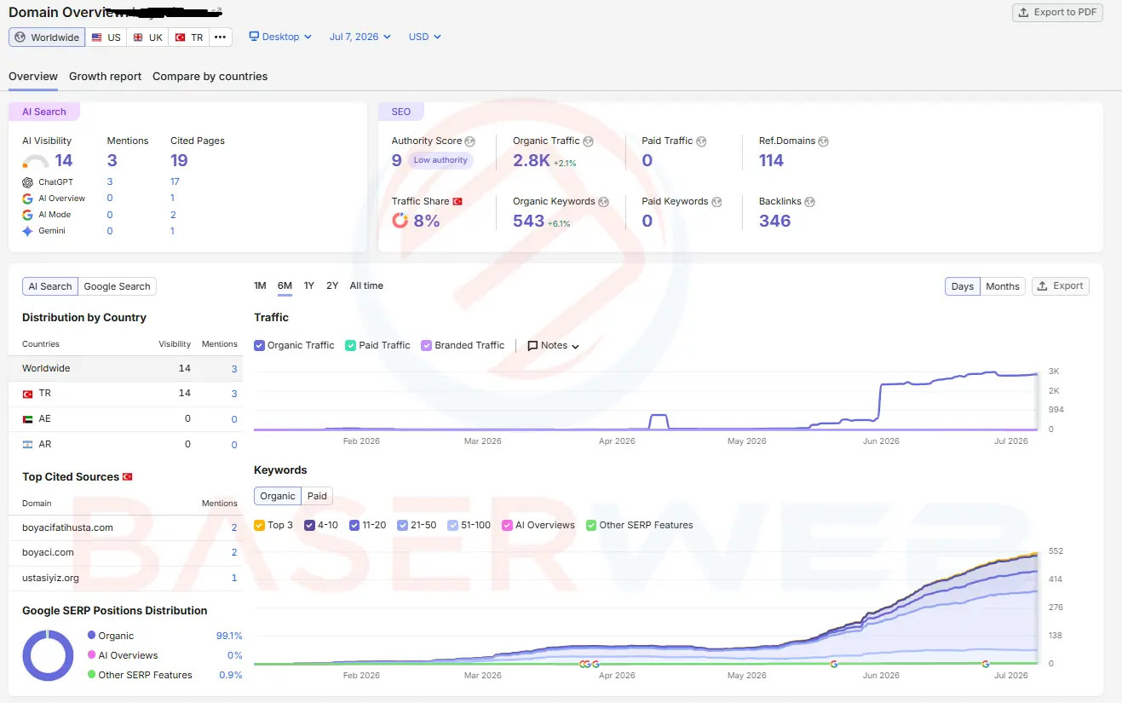Open the Desktop device dropdown
Viewport: 1122px width, 703px height.
point(280,37)
